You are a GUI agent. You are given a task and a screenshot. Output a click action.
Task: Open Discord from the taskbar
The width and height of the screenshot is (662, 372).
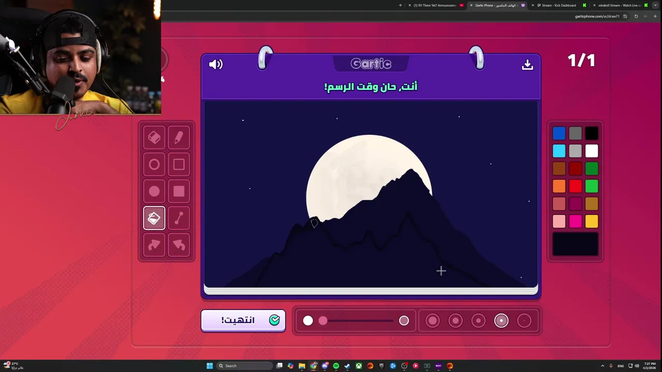pos(325,366)
